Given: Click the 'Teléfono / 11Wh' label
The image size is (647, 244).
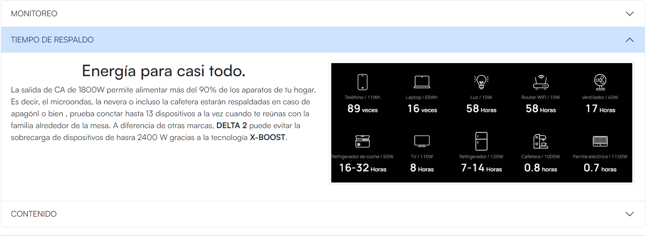Looking at the screenshot, I should point(362,97).
